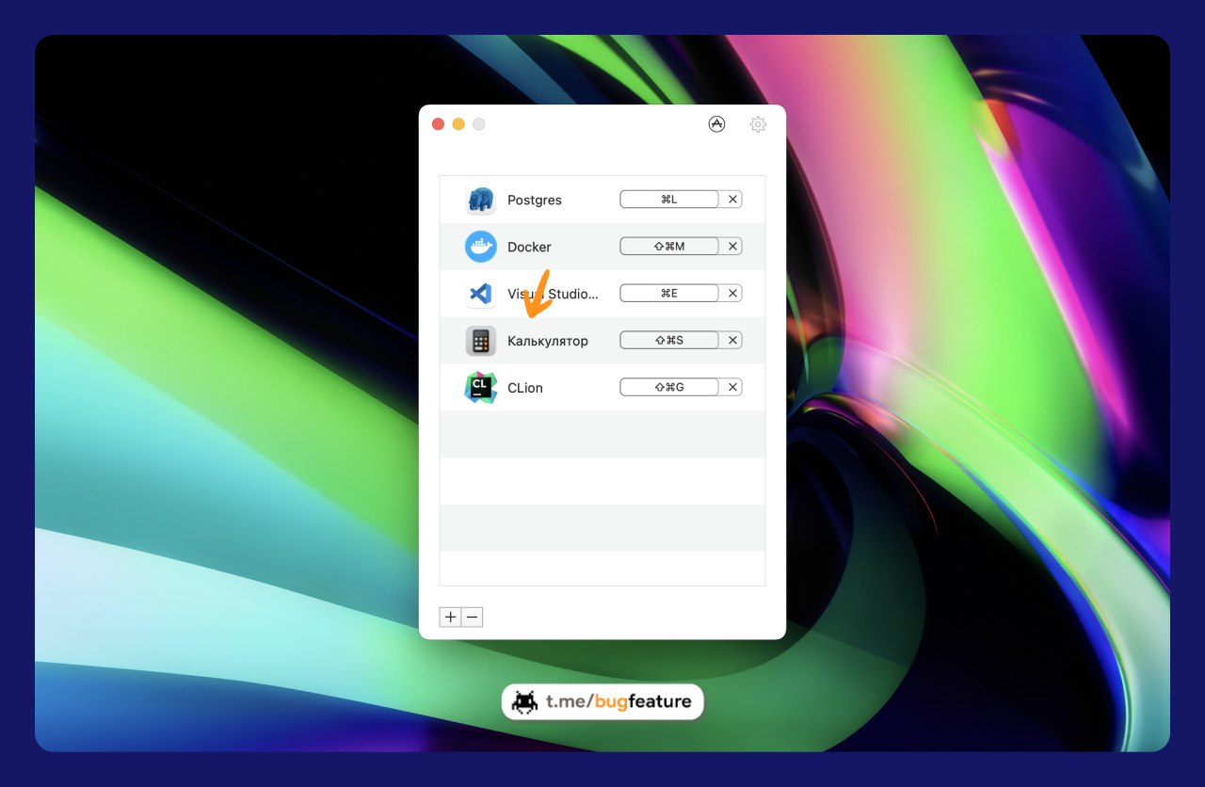Edit the ⌘E shortcut for Visual Studio
This screenshot has width=1205, height=787.
click(x=669, y=294)
